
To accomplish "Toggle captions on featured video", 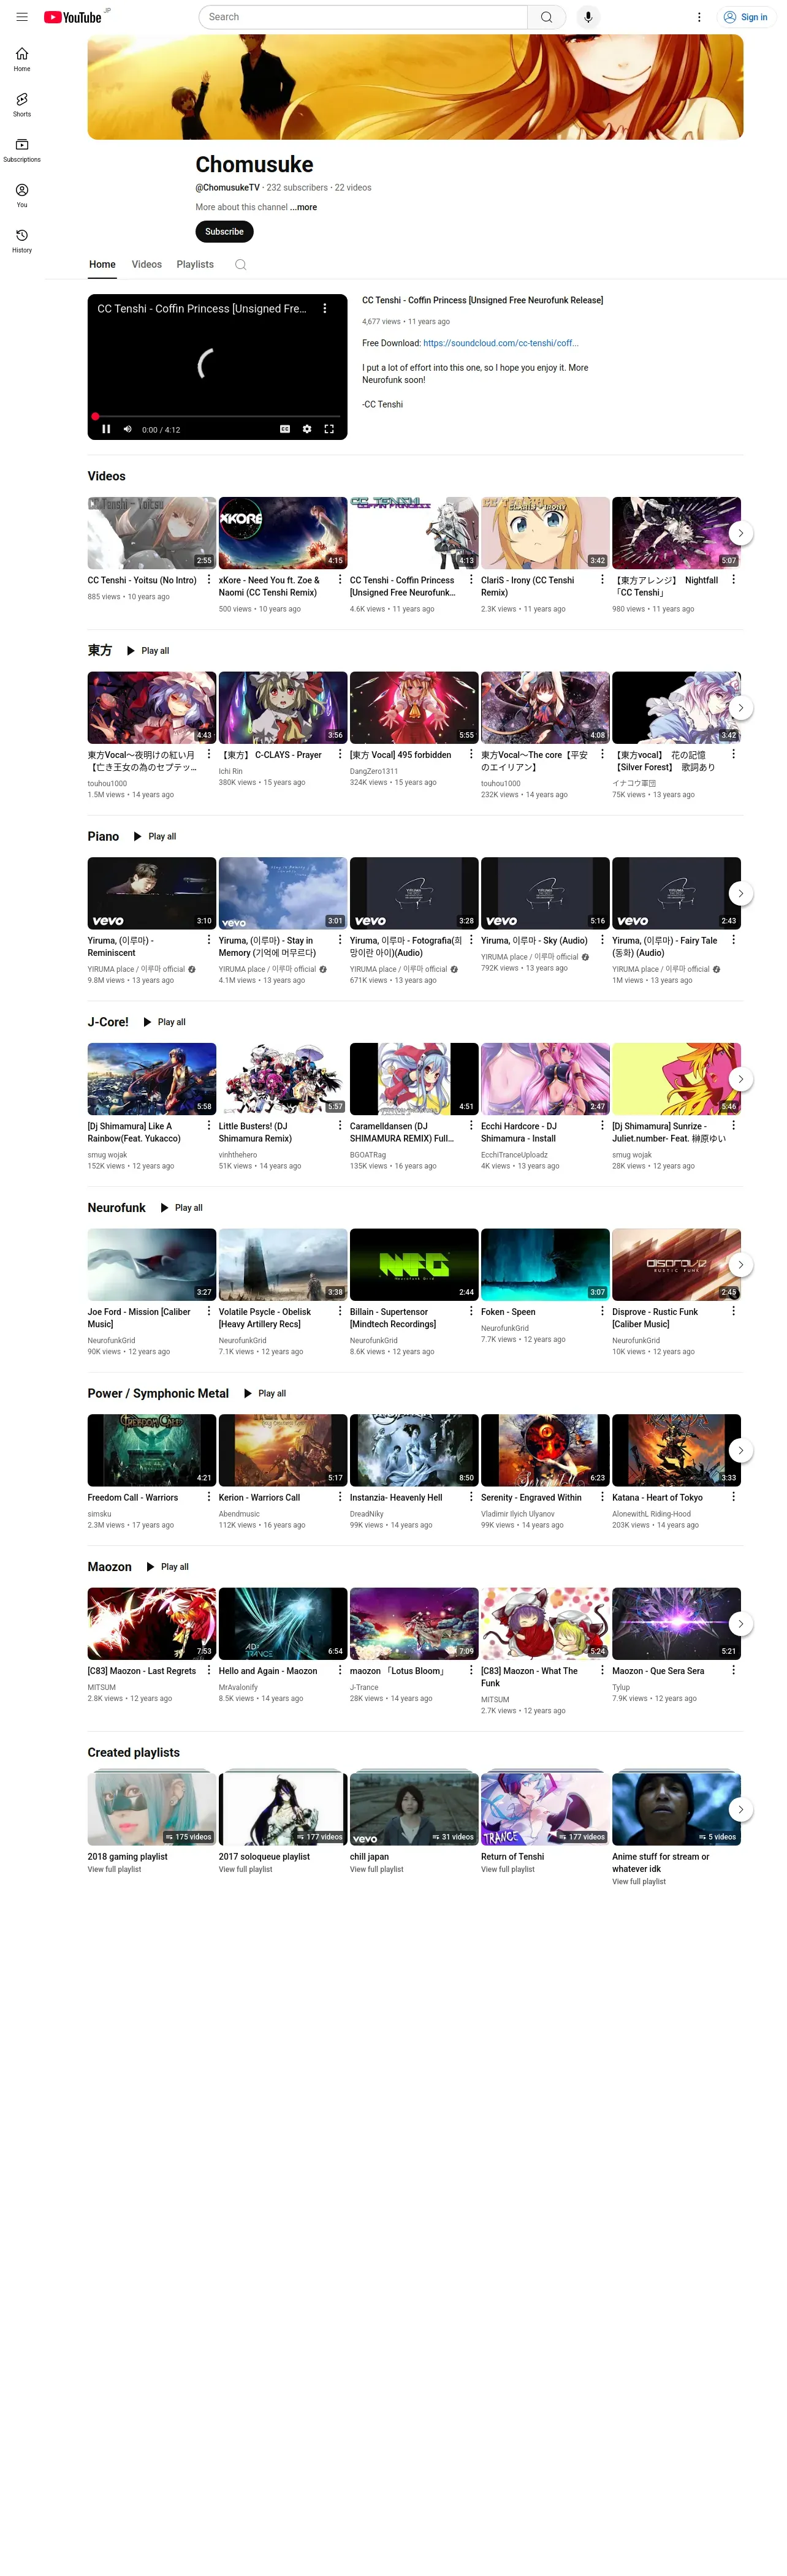I will (285, 429).
